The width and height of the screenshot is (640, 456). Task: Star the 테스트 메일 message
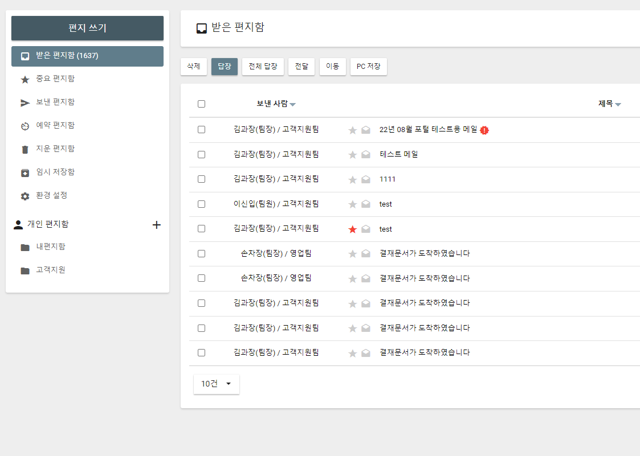click(352, 155)
